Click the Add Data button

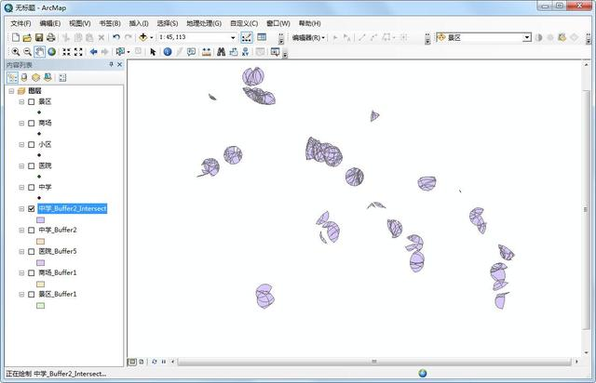[x=142, y=37]
